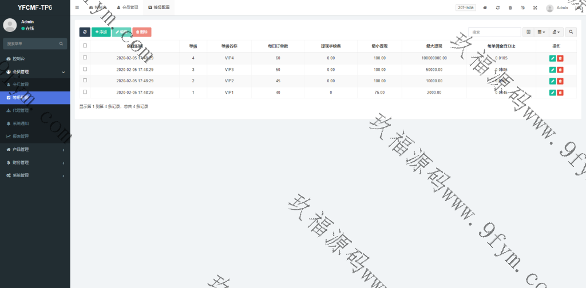Edit the VIP4 row with pencil icon
This screenshot has height=288, width=586.
(552, 58)
